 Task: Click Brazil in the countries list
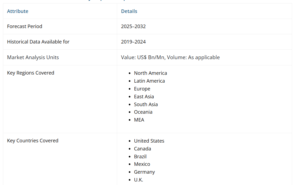coord(140,156)
